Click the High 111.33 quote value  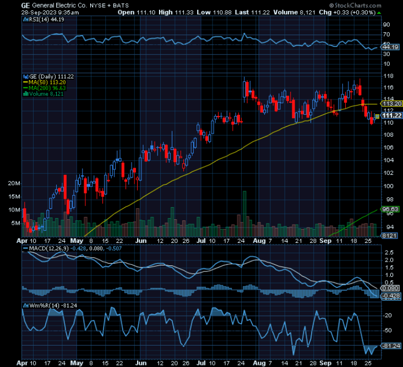tap(176, 12)
